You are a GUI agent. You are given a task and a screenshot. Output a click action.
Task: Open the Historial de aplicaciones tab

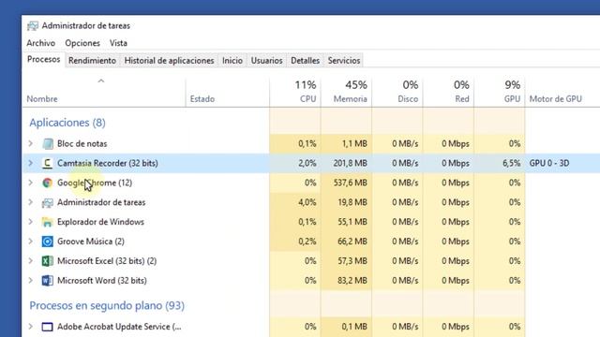click(169, 60)
